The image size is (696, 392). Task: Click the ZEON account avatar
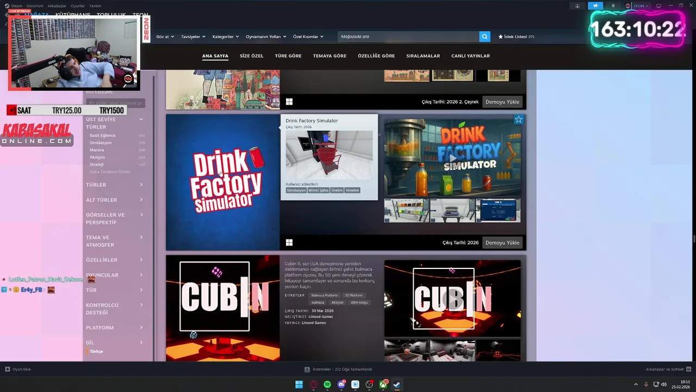pyautogui.click(x=629, y=6)
